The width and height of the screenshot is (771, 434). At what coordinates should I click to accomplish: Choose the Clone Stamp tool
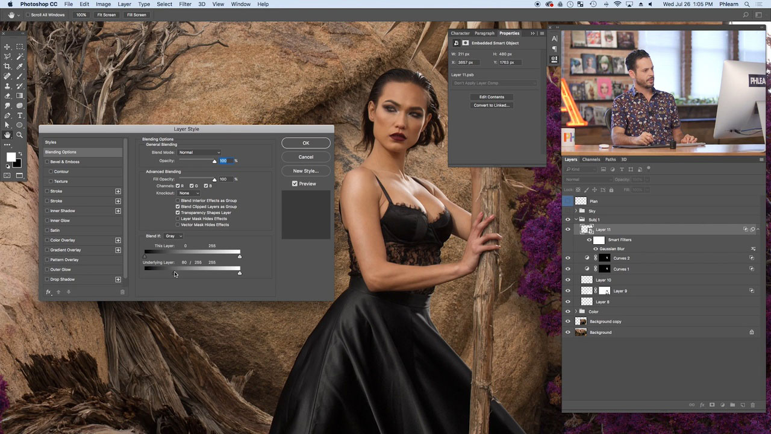click(x=7, y=86)
